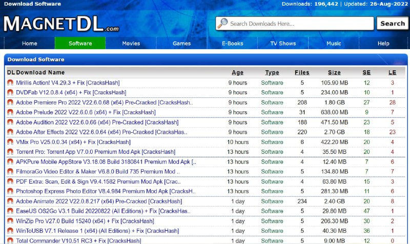
Task: Click magnet icon for VMix Pro V25.0.0.34
Action: click(x=10, y=142)
